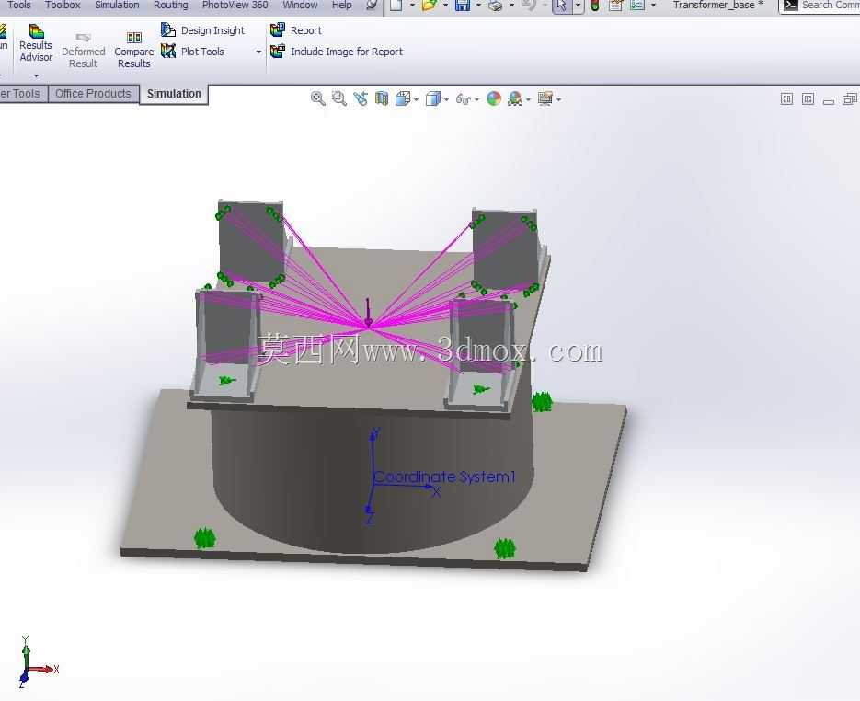Click the Zoom to Area icon
Screen dimensions: 860x701
pos(339,98)
